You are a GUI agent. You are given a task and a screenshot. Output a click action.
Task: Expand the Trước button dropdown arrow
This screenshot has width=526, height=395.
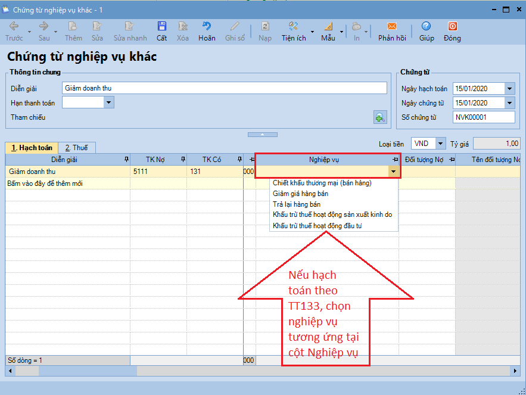coord(30,32)
